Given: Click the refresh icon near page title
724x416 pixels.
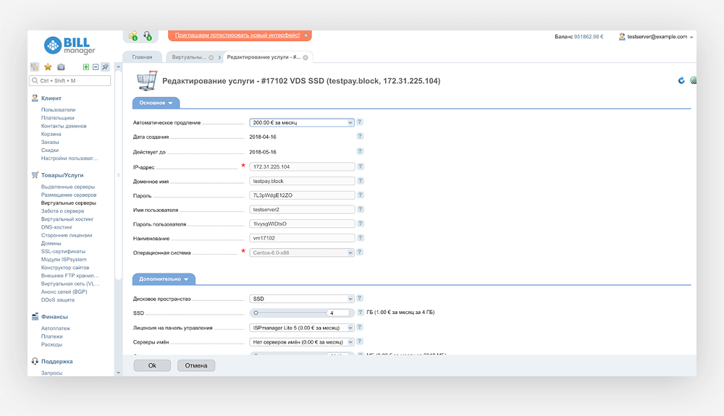Looking at the screenshot, I should coord(681,81).
